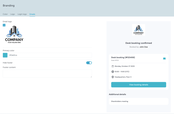Image resolution: width=174 pixels, height=114 pixels.
Task: Click the Desk booking (#123456) title
Action: (x=123, y=58)
